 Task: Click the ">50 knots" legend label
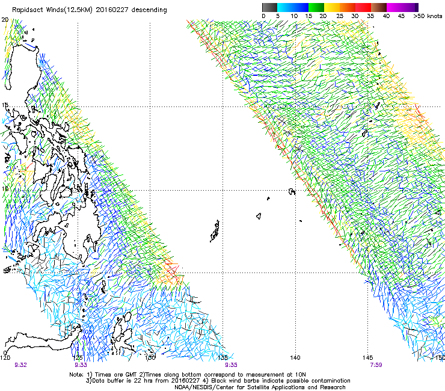coord(428,16)
